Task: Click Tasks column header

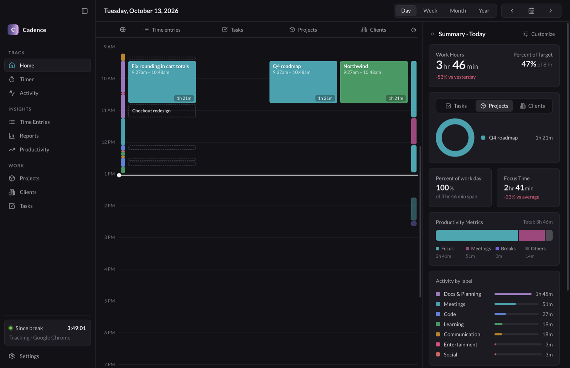Action: coord(232,30)
